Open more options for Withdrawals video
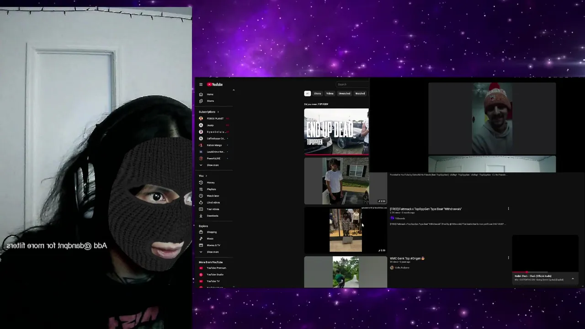 pyautogui.click(x=508, y=209)
